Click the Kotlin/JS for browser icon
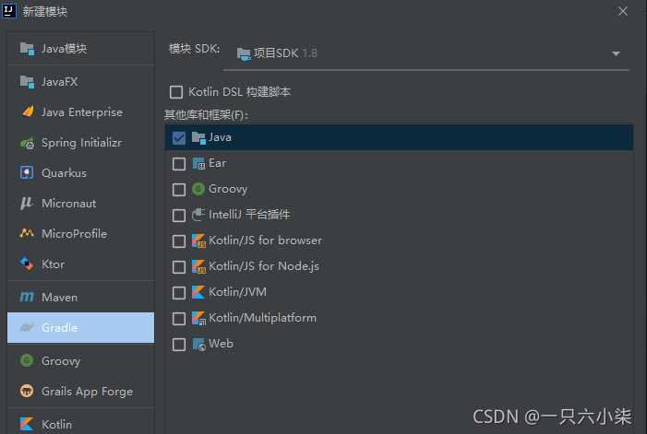The height and width of the screenshot is (434, 647). pos(198,240)
